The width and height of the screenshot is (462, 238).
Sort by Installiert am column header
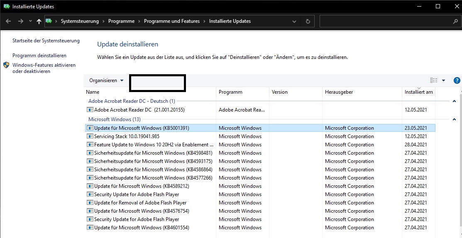coord(418,92)
